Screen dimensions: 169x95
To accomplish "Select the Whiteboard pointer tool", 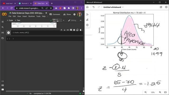I will point(87,15).
